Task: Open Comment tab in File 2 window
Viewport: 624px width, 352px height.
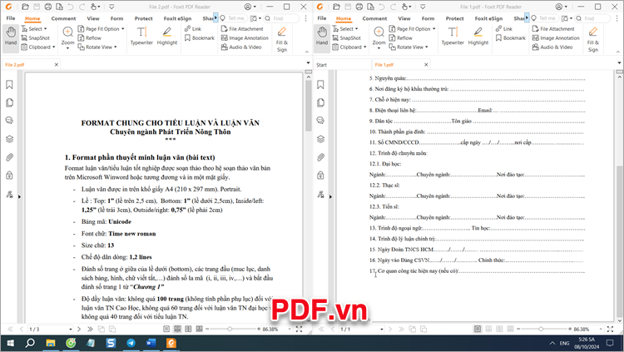Action: pyautogui.click(x=63, y=18)
